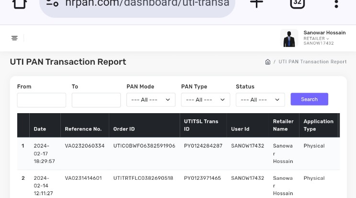Expand the Sanowar Hossain retailer account menu
356x198 pixels.
coord(324,38)
